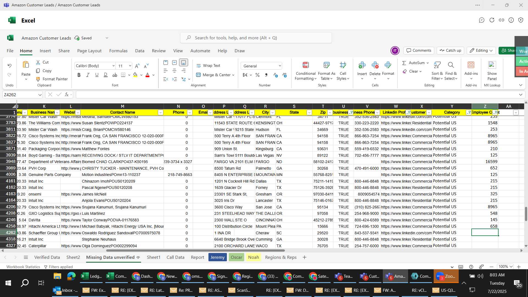Collapse the ribbon with the chevron
Screen dimensions: 528x297
pos(521,85)
